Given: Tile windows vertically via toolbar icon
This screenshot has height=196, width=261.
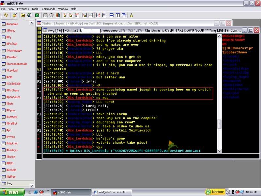Looking at the screenshot, I should 118,15.
